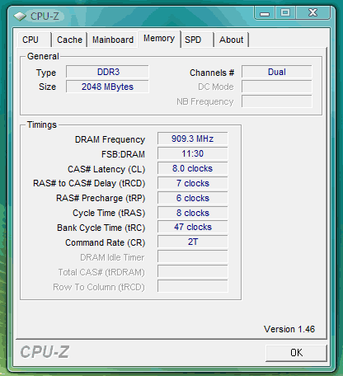Screen dimensions: 343x376
Task: Open the SPD tab
Action: tap(197, 40)
